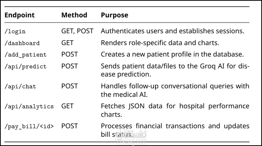
Task: Click the GET, POST method for /login
Action: click(77, 31)
